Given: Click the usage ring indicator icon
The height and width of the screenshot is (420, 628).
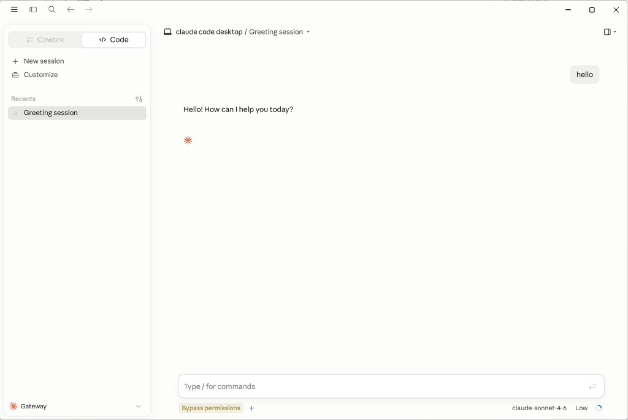Looking at the screenshot, I should (x=599, y=408).
